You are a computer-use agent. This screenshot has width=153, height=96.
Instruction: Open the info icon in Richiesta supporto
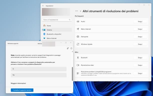pyautogui.click(x=71, y=48)
